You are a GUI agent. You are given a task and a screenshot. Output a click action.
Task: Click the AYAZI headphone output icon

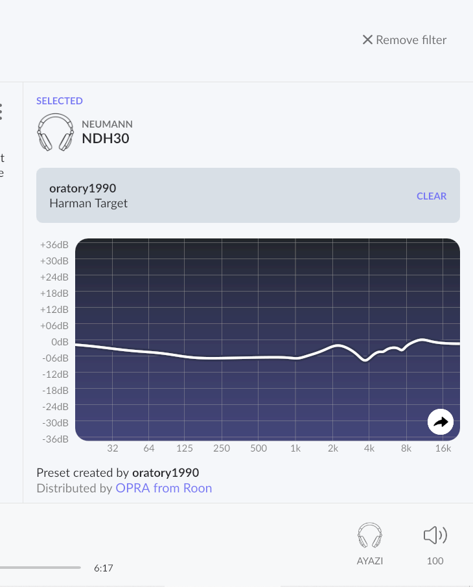point(370,536)
